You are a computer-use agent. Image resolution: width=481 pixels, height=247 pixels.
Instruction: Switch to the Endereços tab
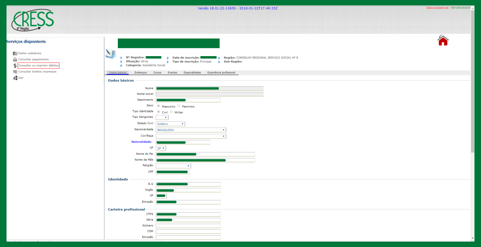click(141, 72)
